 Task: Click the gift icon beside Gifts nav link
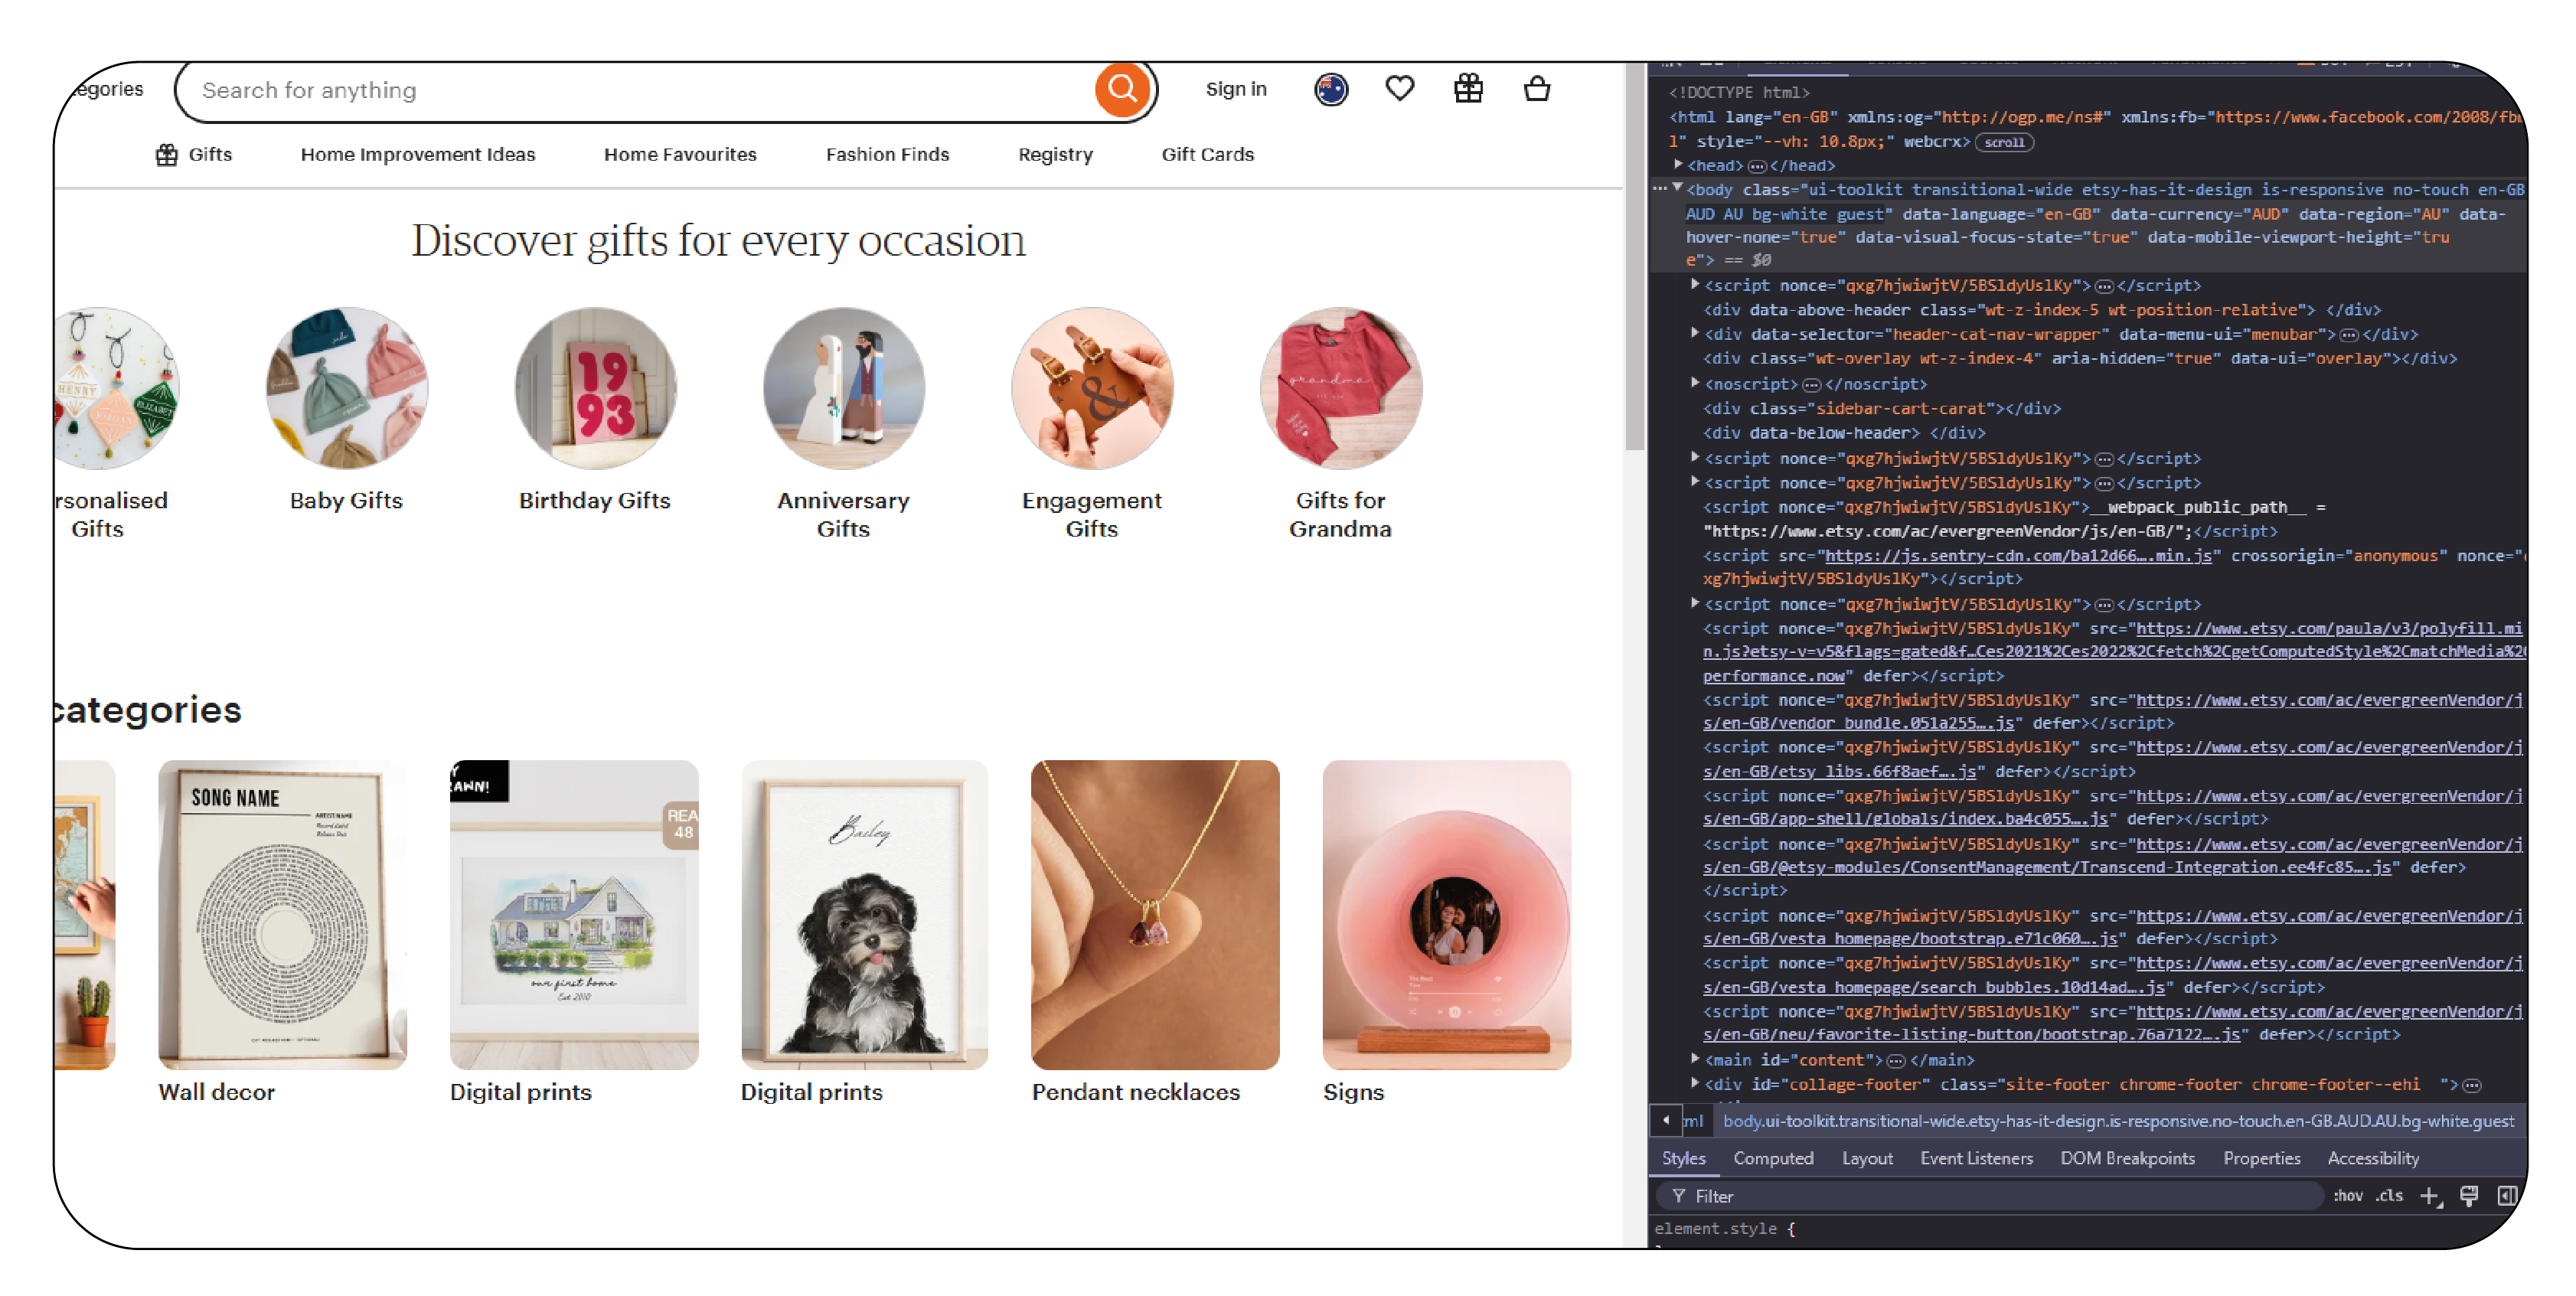(x=167, y=154)
